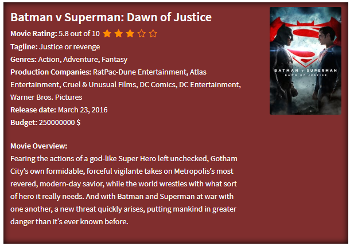The image size is (350, 246).
Task: Select the Fantasy genre
Action: click(115, 60)
